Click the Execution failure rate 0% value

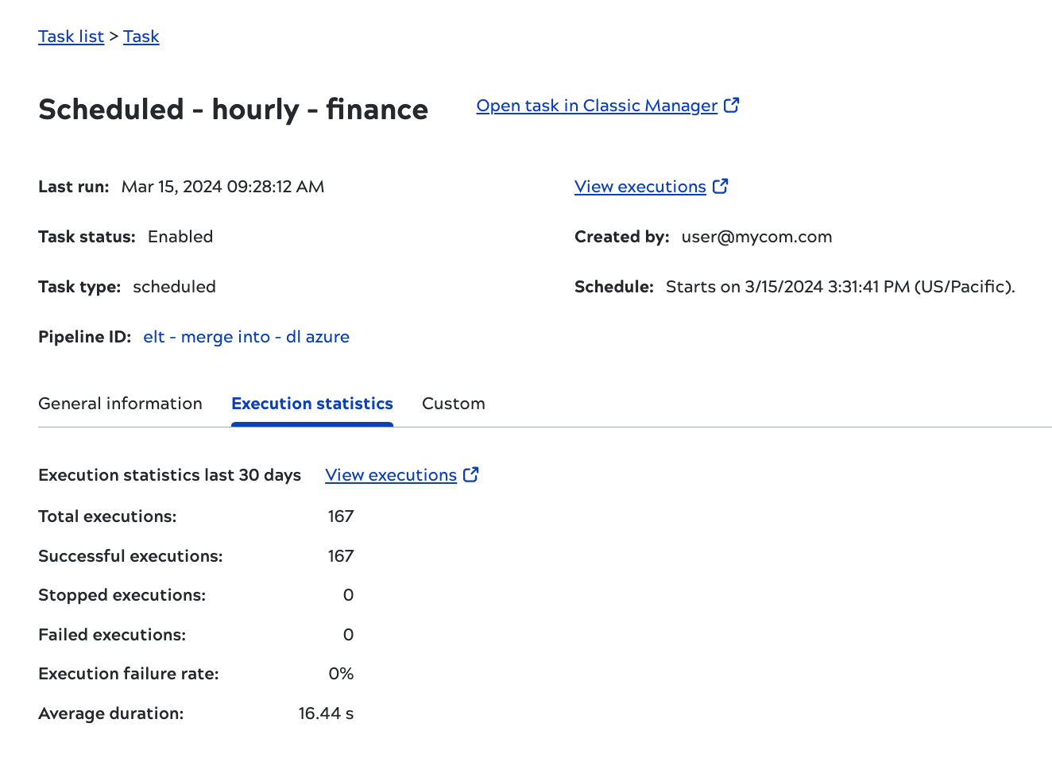[341, 674]
